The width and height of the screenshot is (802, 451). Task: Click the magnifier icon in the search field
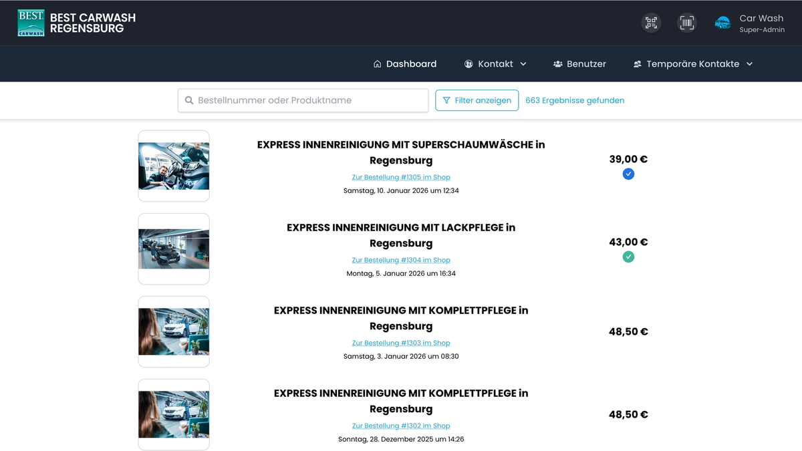pyautogui.click(x=189, y=100)
